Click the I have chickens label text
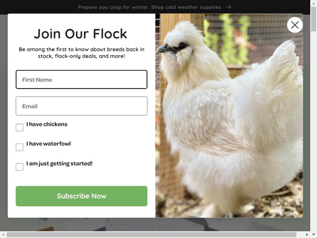 click(47, 124)
